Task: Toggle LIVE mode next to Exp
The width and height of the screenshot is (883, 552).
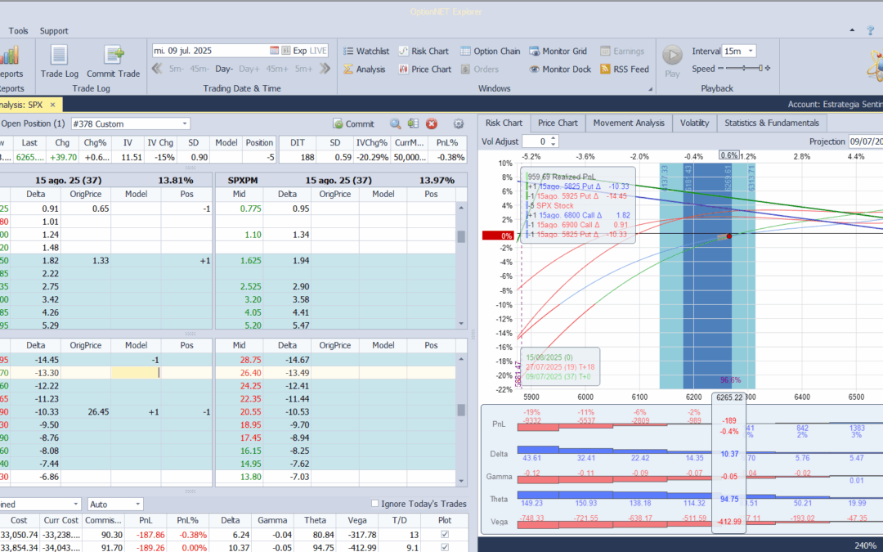Action: click(318, 51)
